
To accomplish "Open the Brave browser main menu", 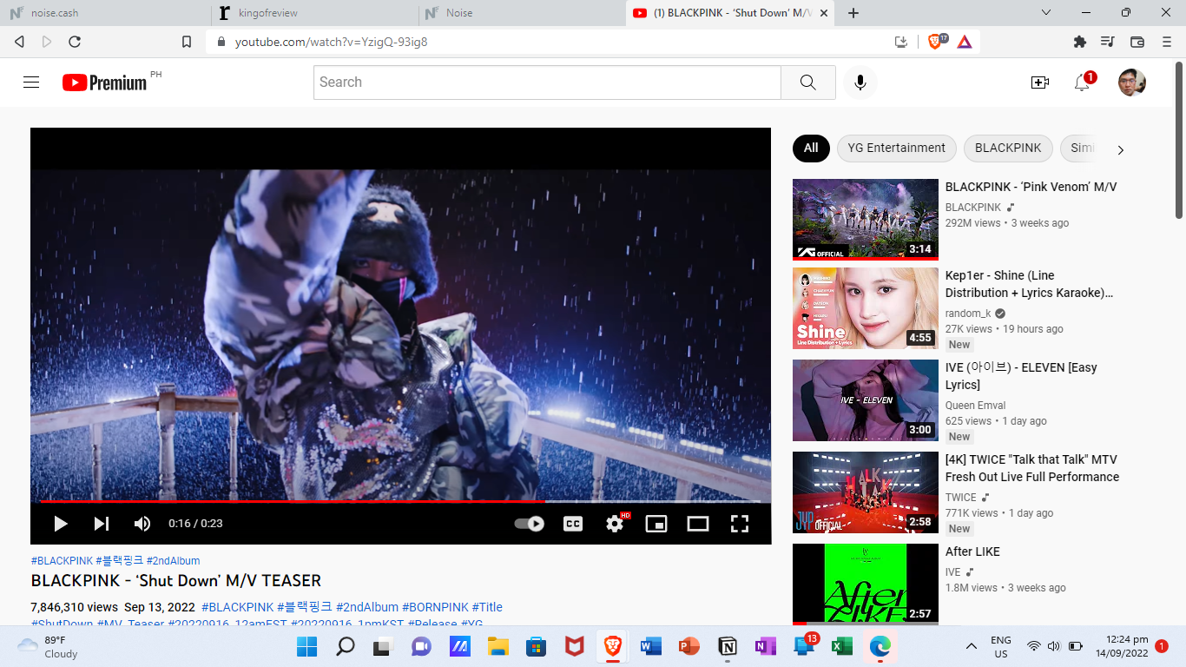I will tap(1167, 42).
